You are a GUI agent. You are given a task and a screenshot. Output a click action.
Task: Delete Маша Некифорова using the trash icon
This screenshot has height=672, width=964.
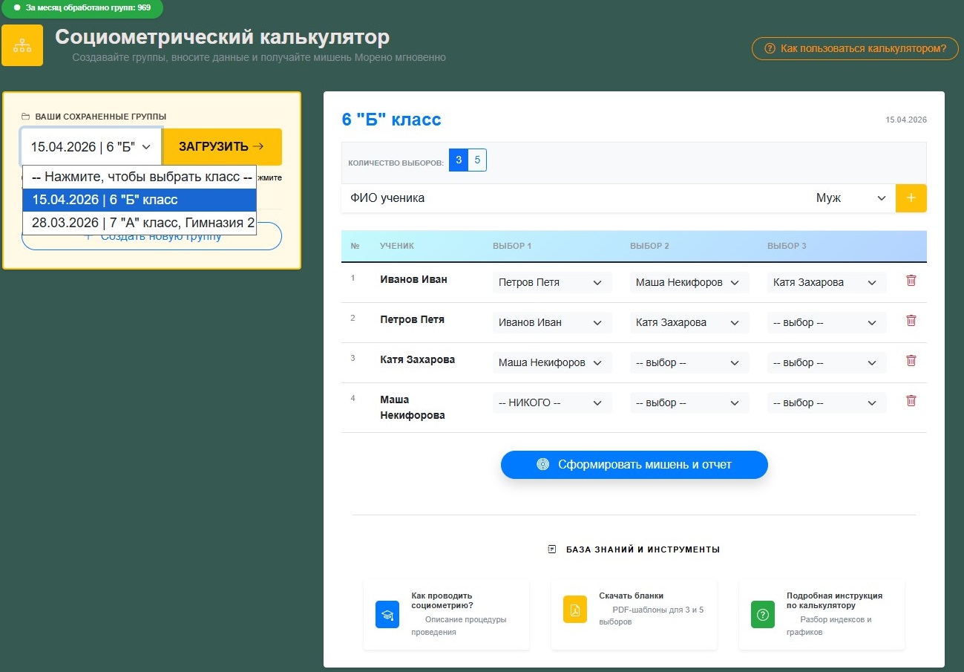[911, 400]
